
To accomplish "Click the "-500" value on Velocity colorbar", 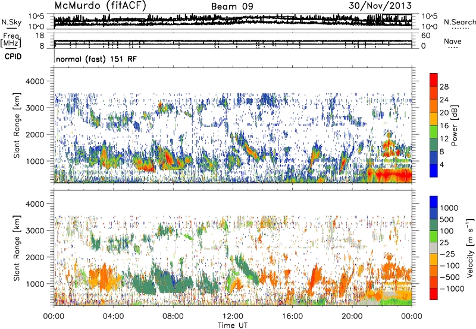I will (450, 277).
